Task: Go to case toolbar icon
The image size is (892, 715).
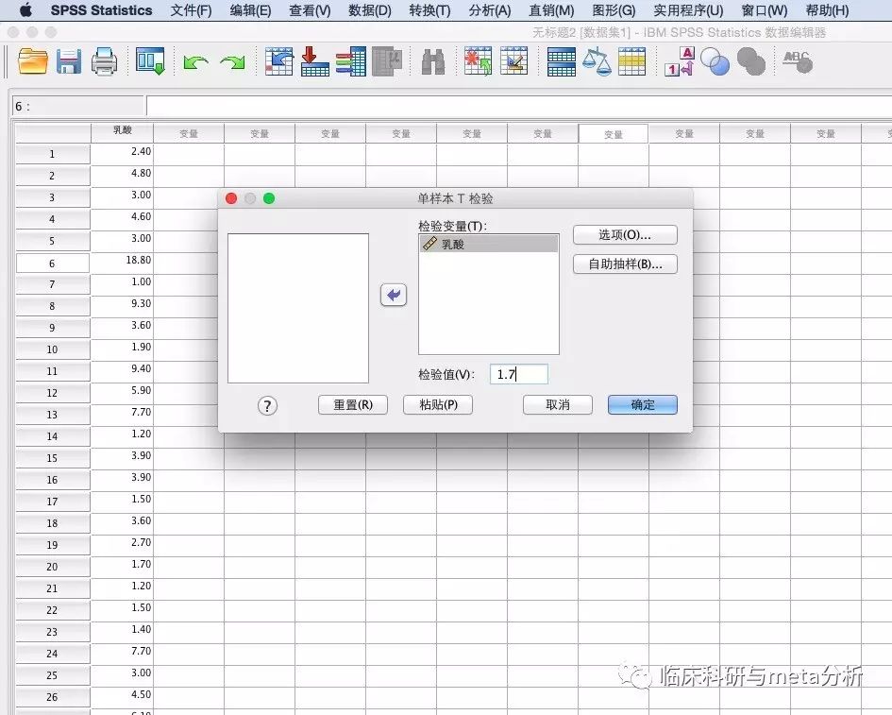Action: pos(278,60)
